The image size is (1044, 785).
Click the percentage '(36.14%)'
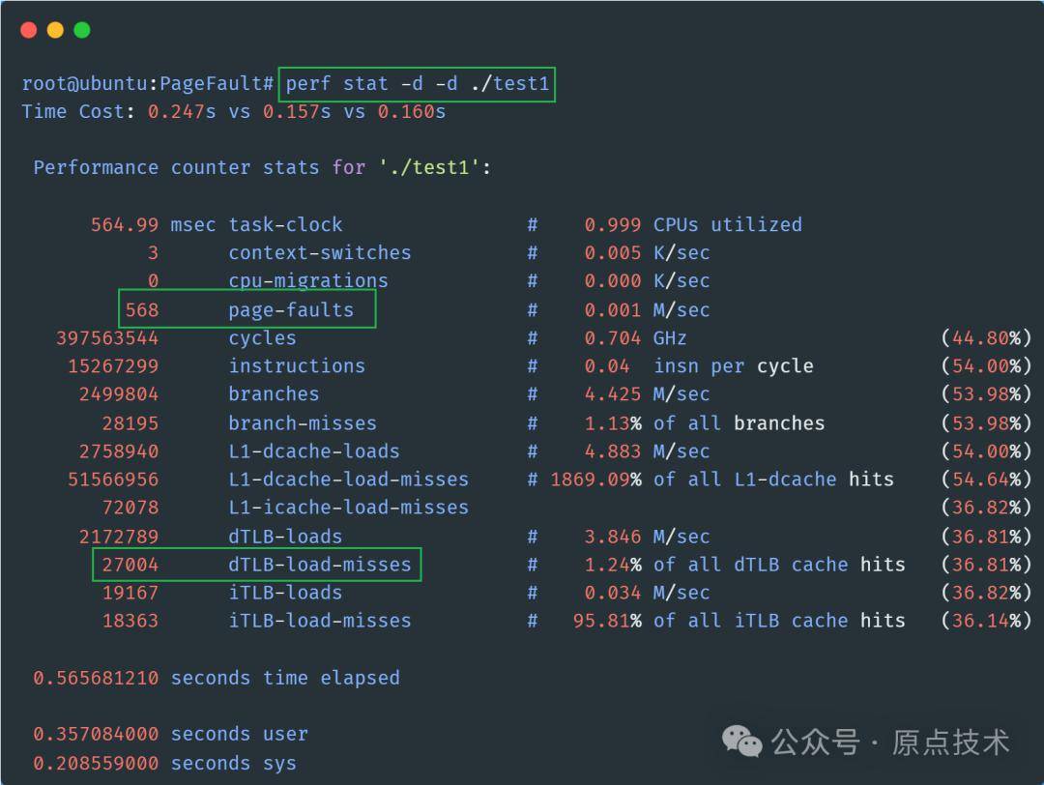coord(986,620)
